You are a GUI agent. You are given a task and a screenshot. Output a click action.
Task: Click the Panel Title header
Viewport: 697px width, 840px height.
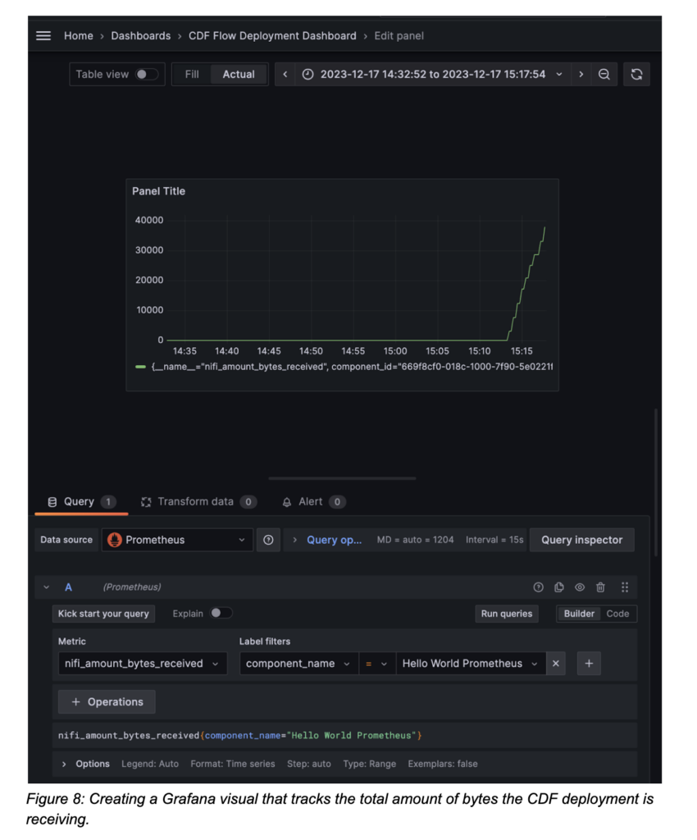coord(158,191)
